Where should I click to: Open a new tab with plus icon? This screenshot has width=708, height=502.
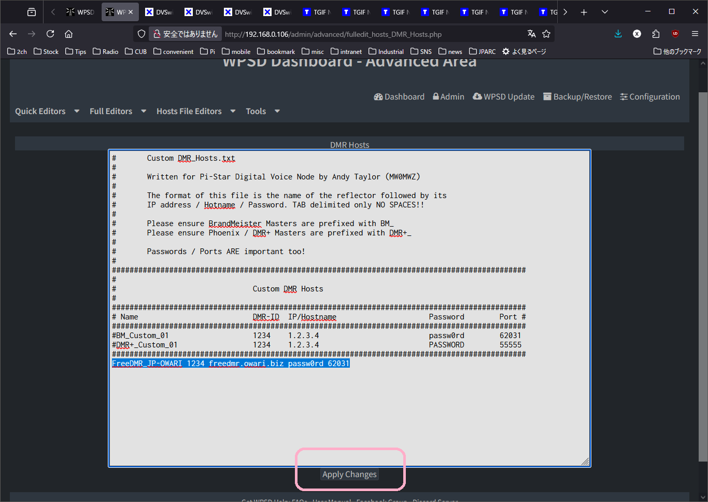(584, 12)
